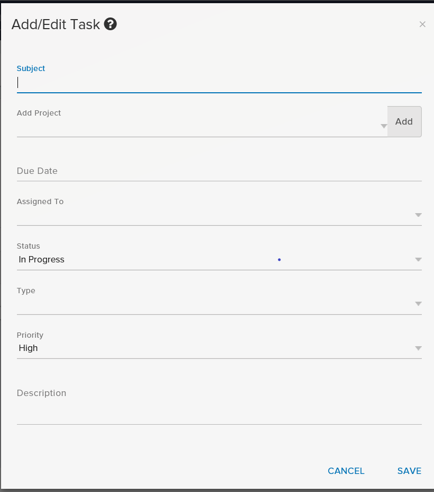
Task: Click the Add button next to project
Action: [404, 121]
